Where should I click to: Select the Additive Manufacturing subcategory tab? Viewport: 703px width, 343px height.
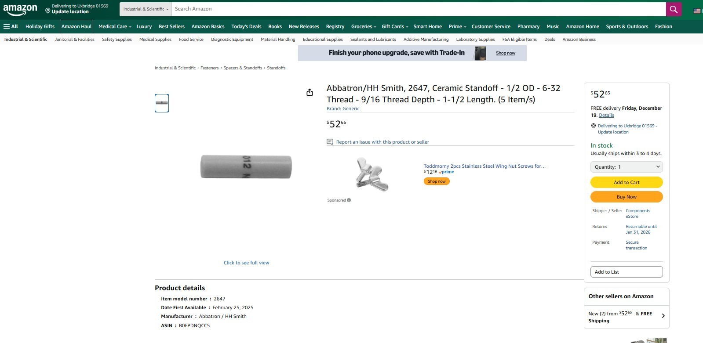coord(426,40)
